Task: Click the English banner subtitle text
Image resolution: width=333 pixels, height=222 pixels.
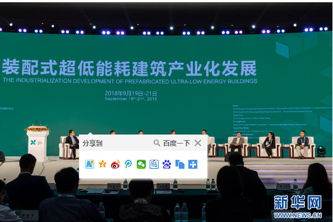Action: (130, 81)
